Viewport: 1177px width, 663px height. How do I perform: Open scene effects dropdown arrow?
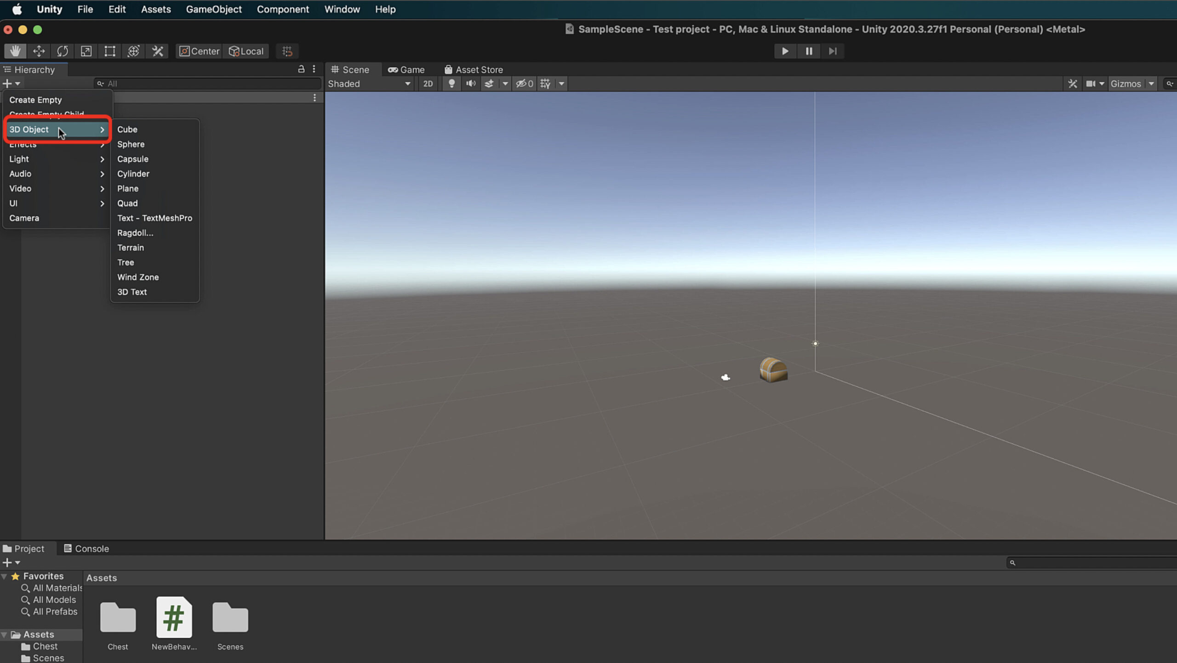pyautogui.click(x=505, y=84)
